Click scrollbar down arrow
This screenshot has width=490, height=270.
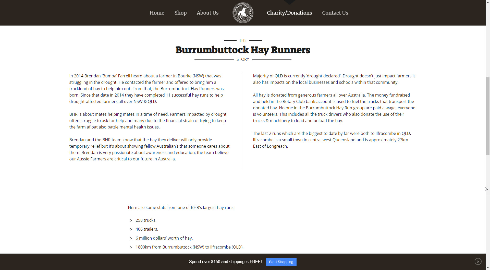coord(488,268)
